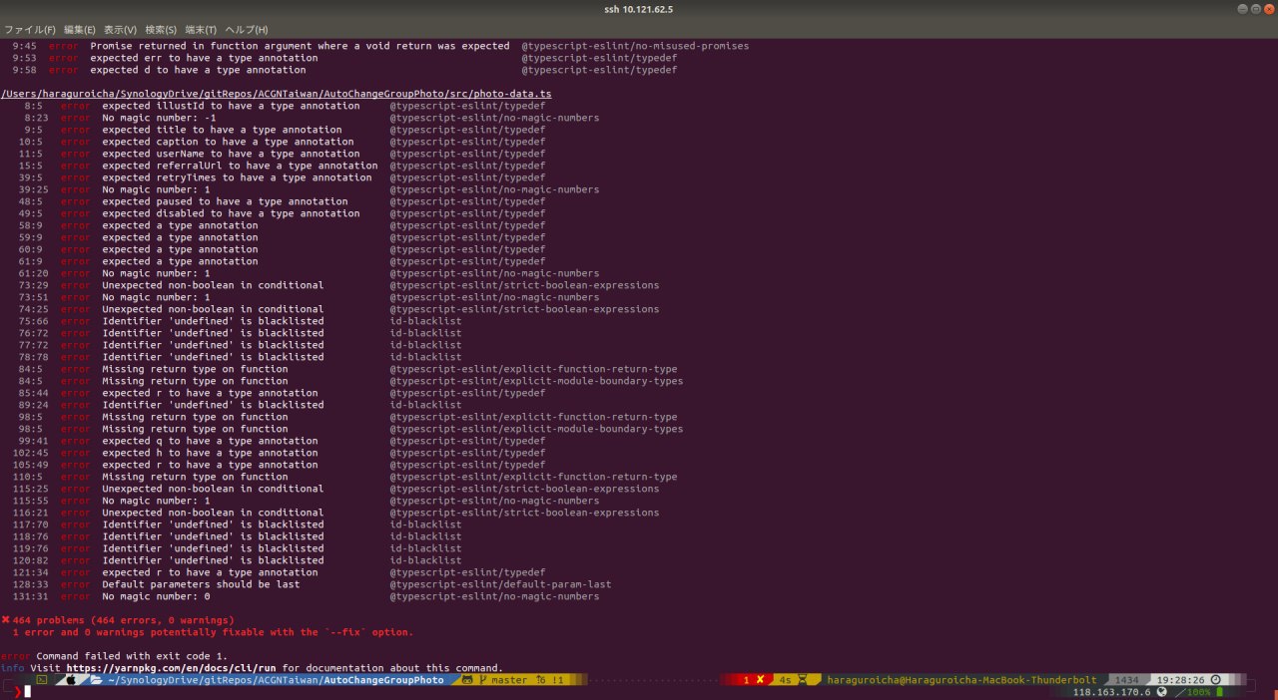Open the 端末(T) menu

(201, 30)
